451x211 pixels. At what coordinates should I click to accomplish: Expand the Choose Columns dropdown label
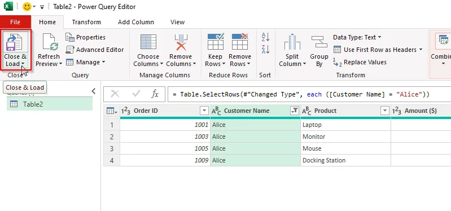[x=148, y=60]
